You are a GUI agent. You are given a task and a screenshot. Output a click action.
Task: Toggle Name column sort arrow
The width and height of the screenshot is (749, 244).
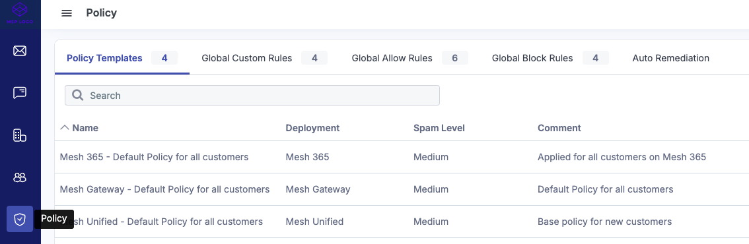click(65, 127)
